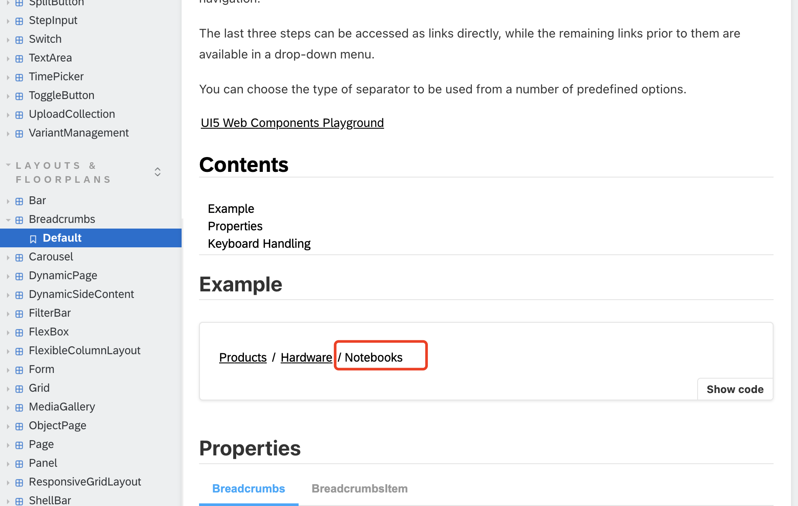Switch to the BreadcrumbsItem tab
Screen dimensions: 798x506
pyautogui.click(x=359, y=489)
